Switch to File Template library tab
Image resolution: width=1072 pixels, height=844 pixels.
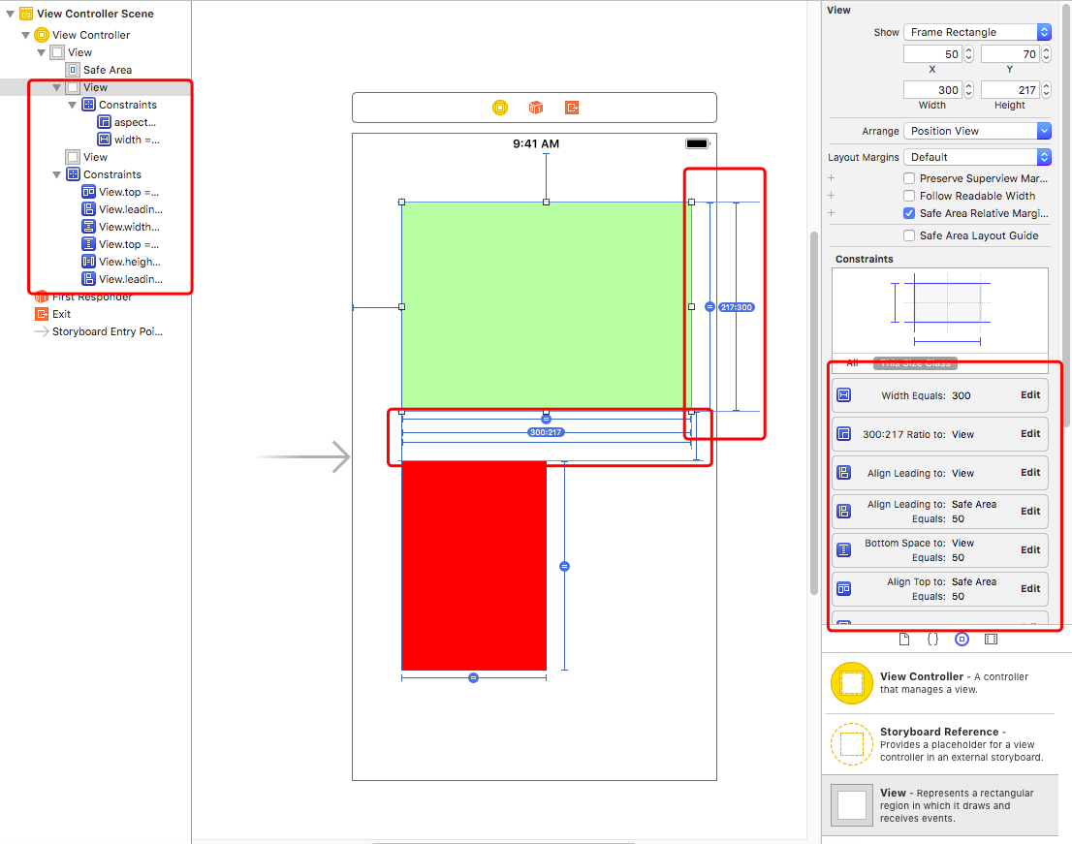[x=903, y=640]
